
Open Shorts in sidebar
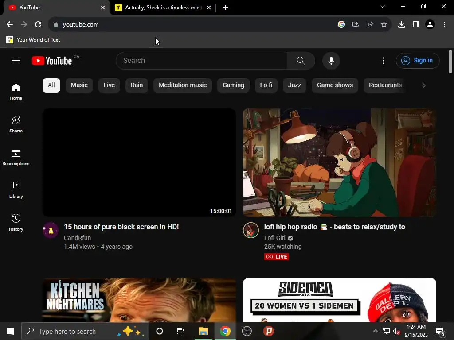tap(16, 124)
